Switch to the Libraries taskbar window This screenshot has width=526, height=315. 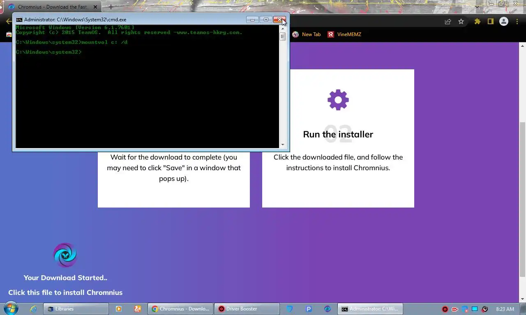pyautogui.click(x=76, y=309)
